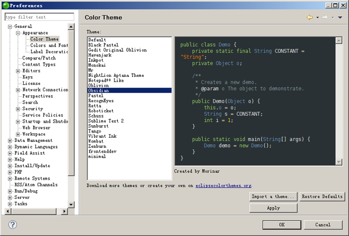Image resolution: width=349 pixels, height=236 pixels.
Task: Click the forward navigation arrow icon
Action: click(325, 17)
